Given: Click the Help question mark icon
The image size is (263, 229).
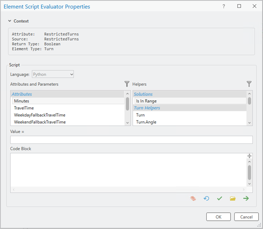Looking at the screenshot, I should tap(224, 7).
